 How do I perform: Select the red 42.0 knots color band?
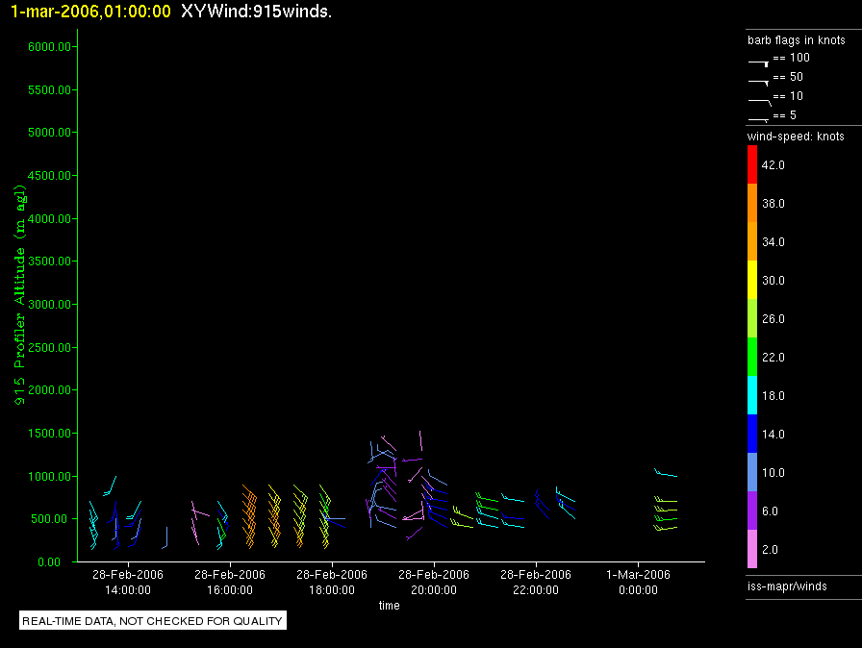pyautogui.click(x=752, y=164)
